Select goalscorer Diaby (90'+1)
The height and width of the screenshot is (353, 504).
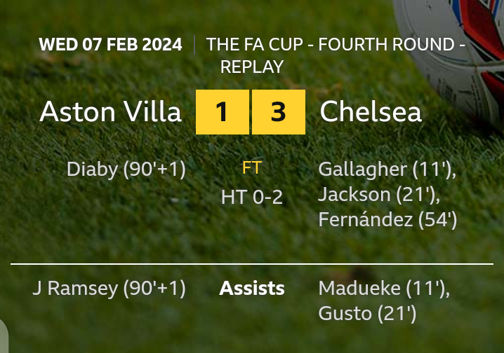(x=126, y=169)
